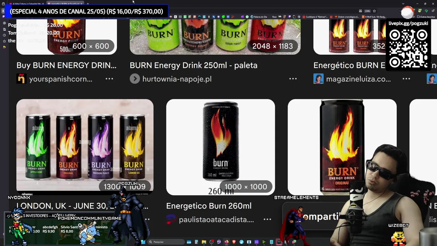The width and height of the screenshot is (437, 246).
Task: Open the Burn 260ml black can image
Action: pyautogui.click(x=221, y=147)
